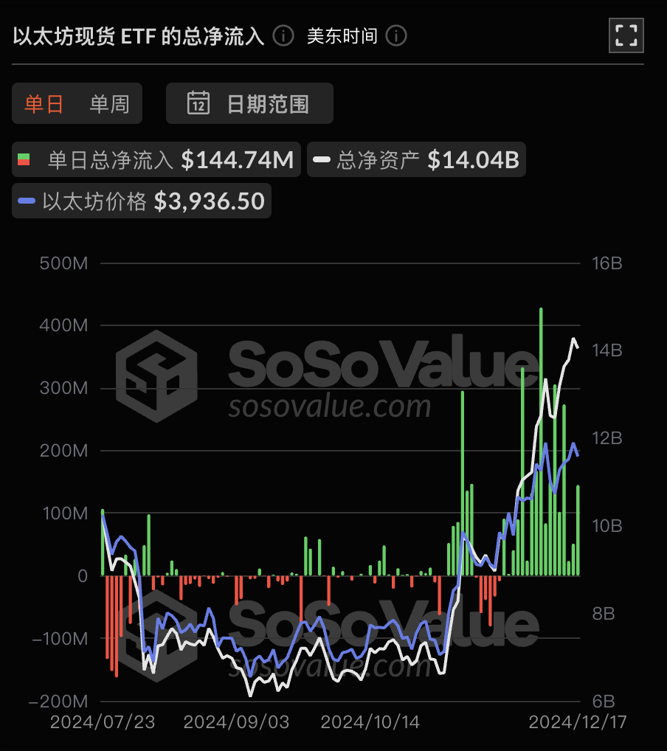Click the chart title 以太坊现货 ETF 的总净流入
Screen dimensions: 667x751
tap(139, 36)
